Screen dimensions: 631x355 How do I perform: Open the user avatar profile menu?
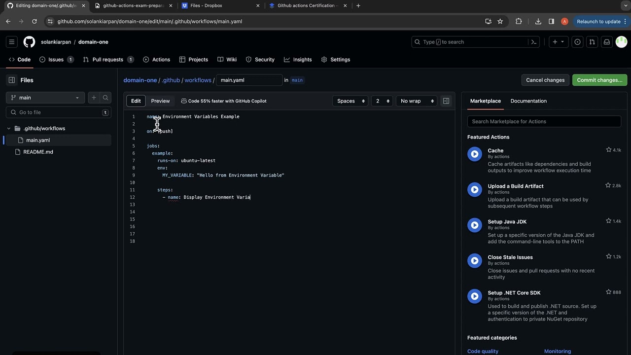pyautogui.click(x=621, y=42)
